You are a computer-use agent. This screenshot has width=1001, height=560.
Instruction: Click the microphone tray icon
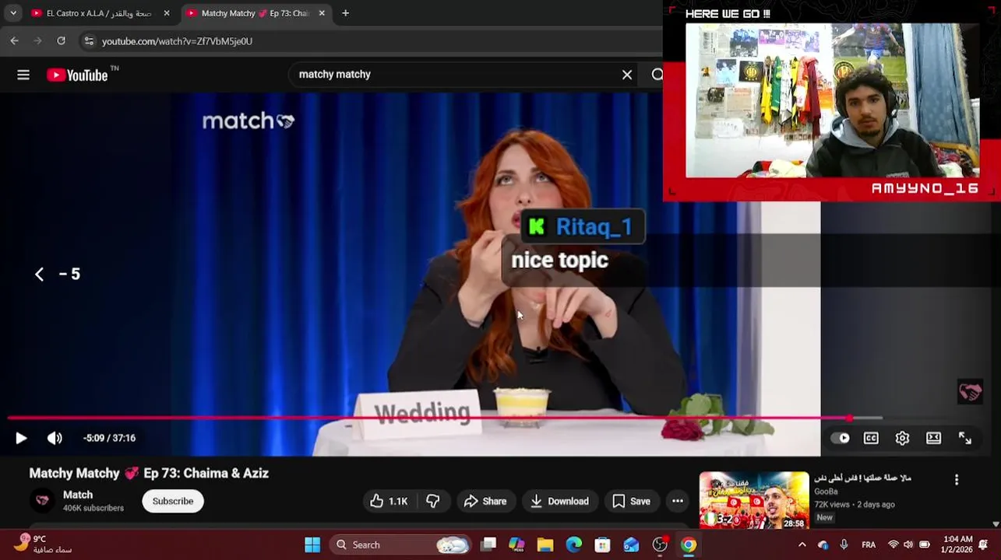844,545
